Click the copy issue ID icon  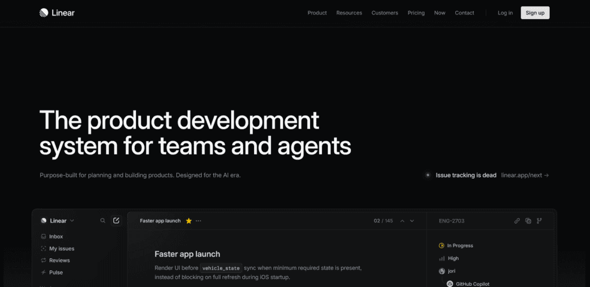click(528, 221)
